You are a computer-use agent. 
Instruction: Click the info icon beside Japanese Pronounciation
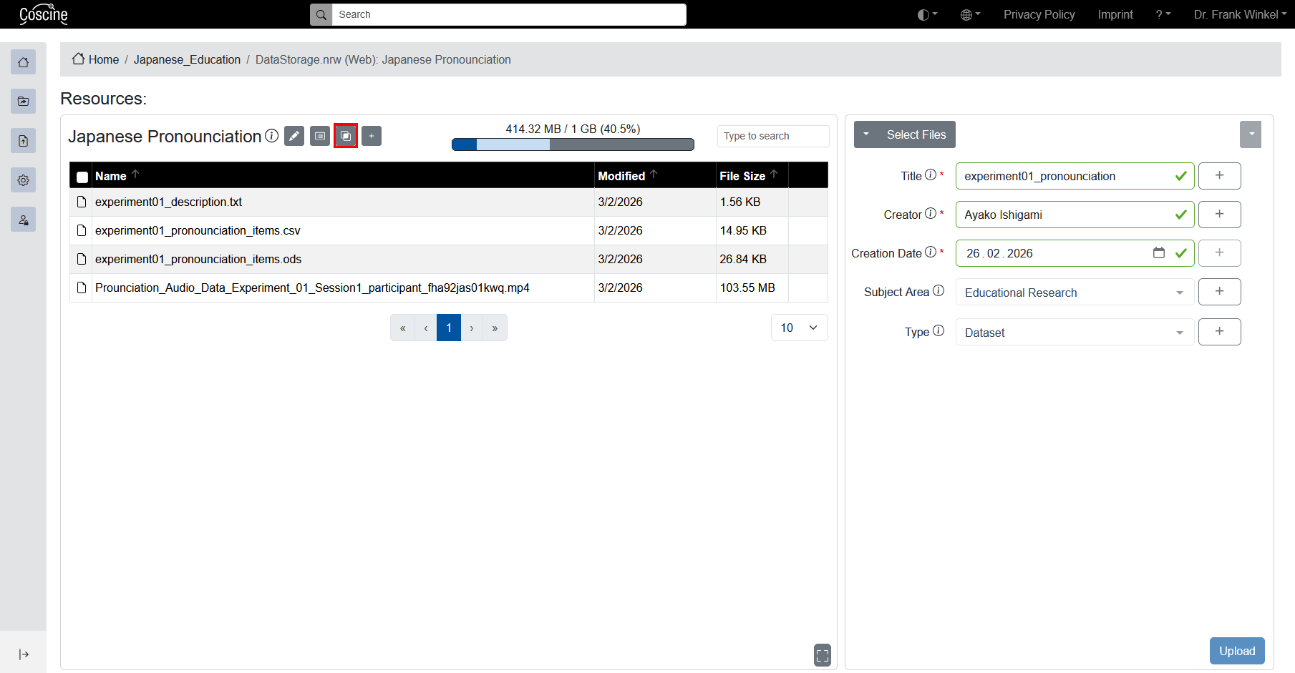(271, 136)
